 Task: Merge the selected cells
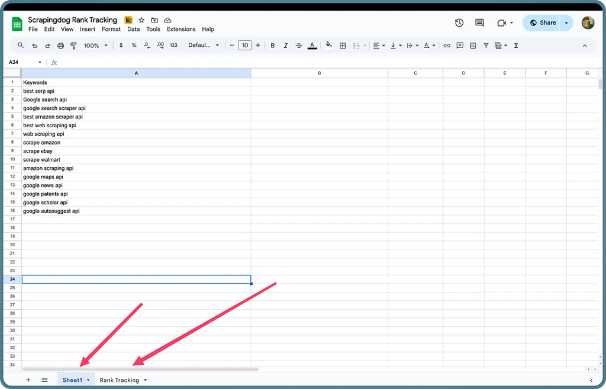tap(356, 45)
